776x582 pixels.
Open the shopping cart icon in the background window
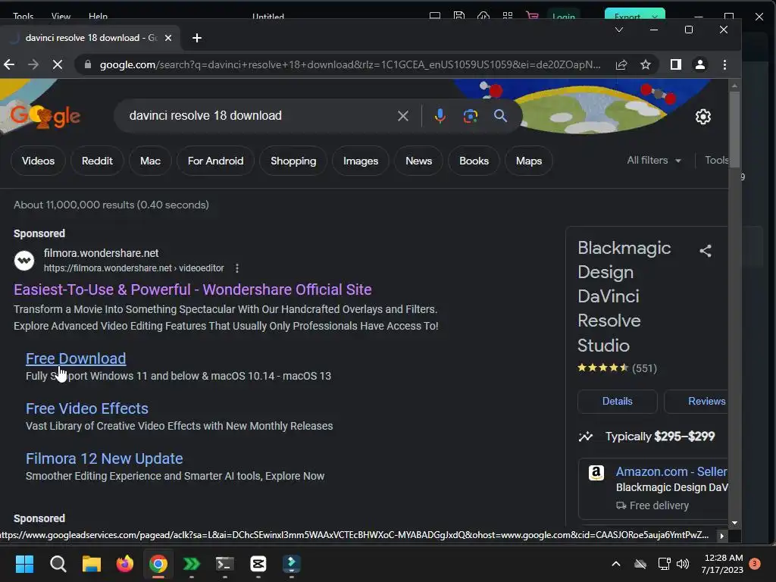click(533, 16)
